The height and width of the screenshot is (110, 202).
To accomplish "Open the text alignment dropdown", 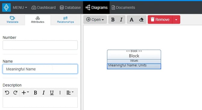I will pos(70,92).
